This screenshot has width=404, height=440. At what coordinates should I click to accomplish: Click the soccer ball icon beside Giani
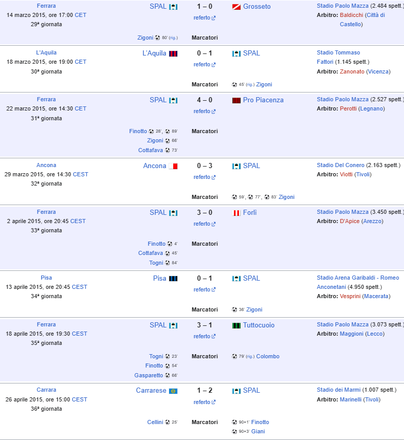point(234,432)
